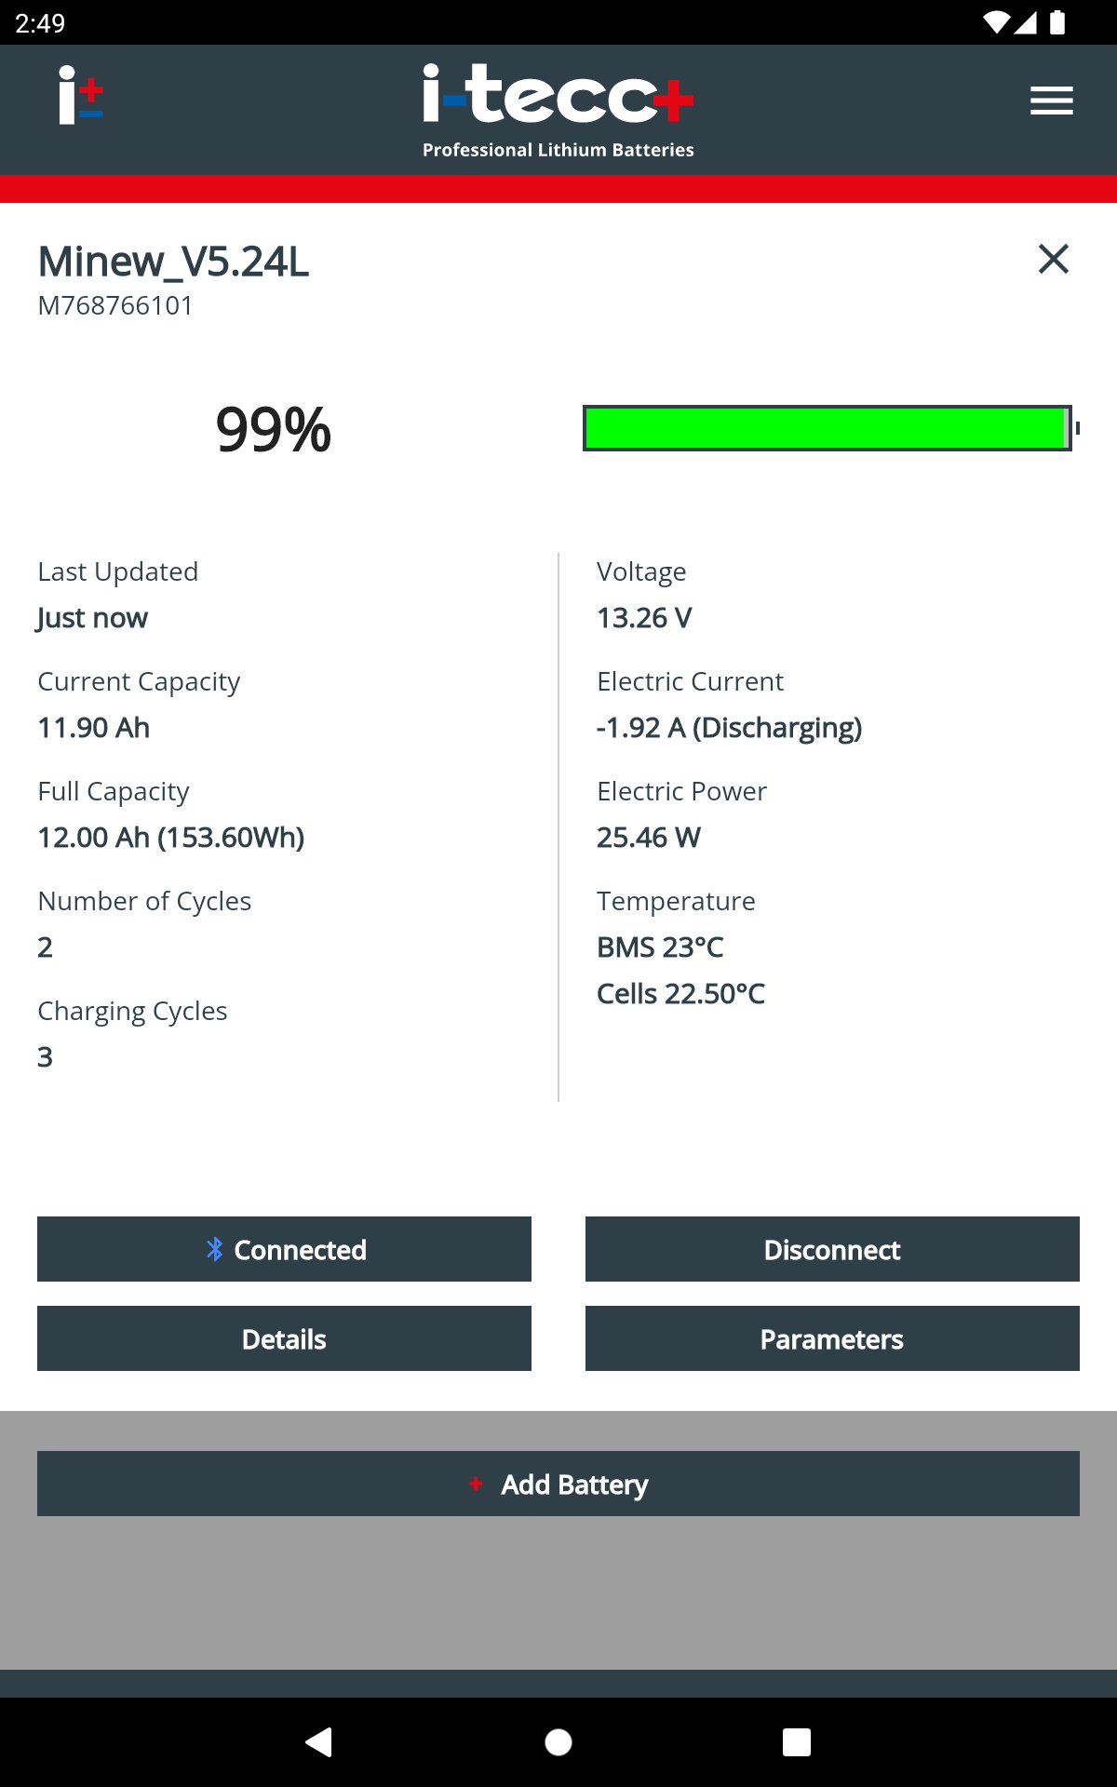
Task: Tap the Android home circle button
Action: [x=558, y=1741]
